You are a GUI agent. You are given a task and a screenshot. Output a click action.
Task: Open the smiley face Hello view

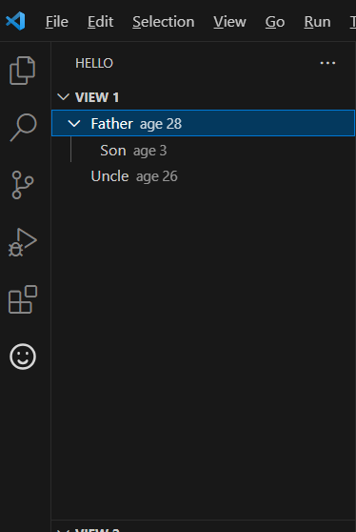23,357
